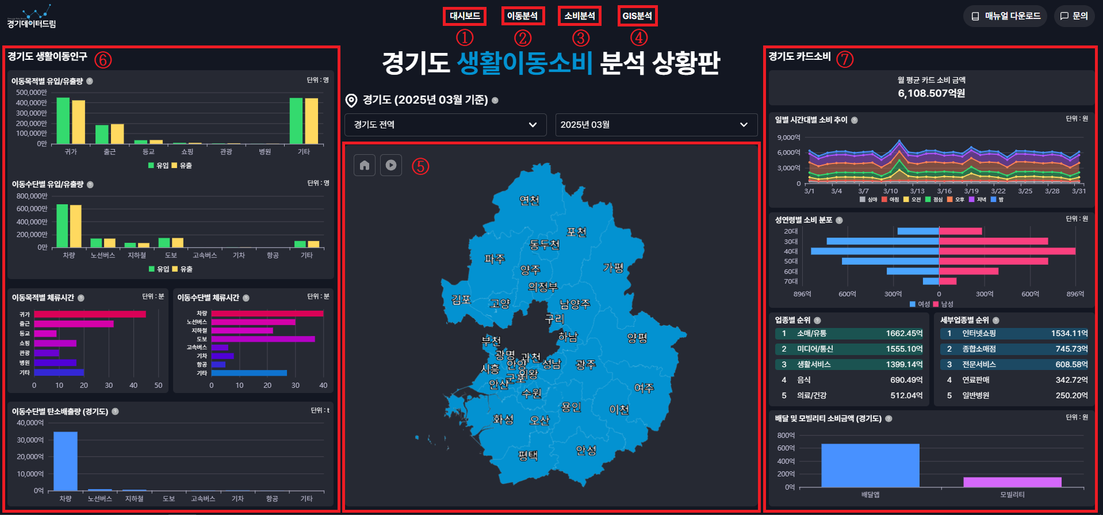Open the GIS분석 menu item
The width and height of the screenshot is (1103, 515).
pos(637,16)
